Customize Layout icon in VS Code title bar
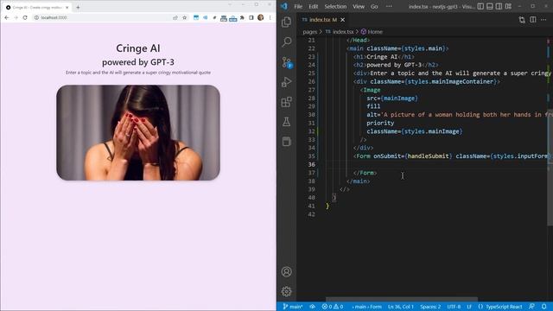The image size is (553, 311). point(508,6)
